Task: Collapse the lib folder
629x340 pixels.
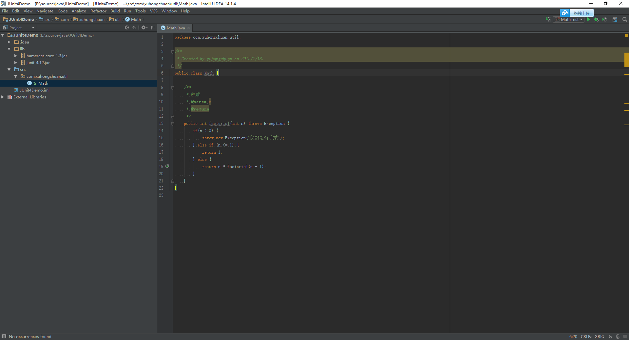Action: point(9,49)
